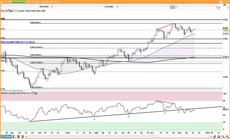Click the green bars icon beside Partager
Viewport: 230px width, 139px height.
coord(14,137)
